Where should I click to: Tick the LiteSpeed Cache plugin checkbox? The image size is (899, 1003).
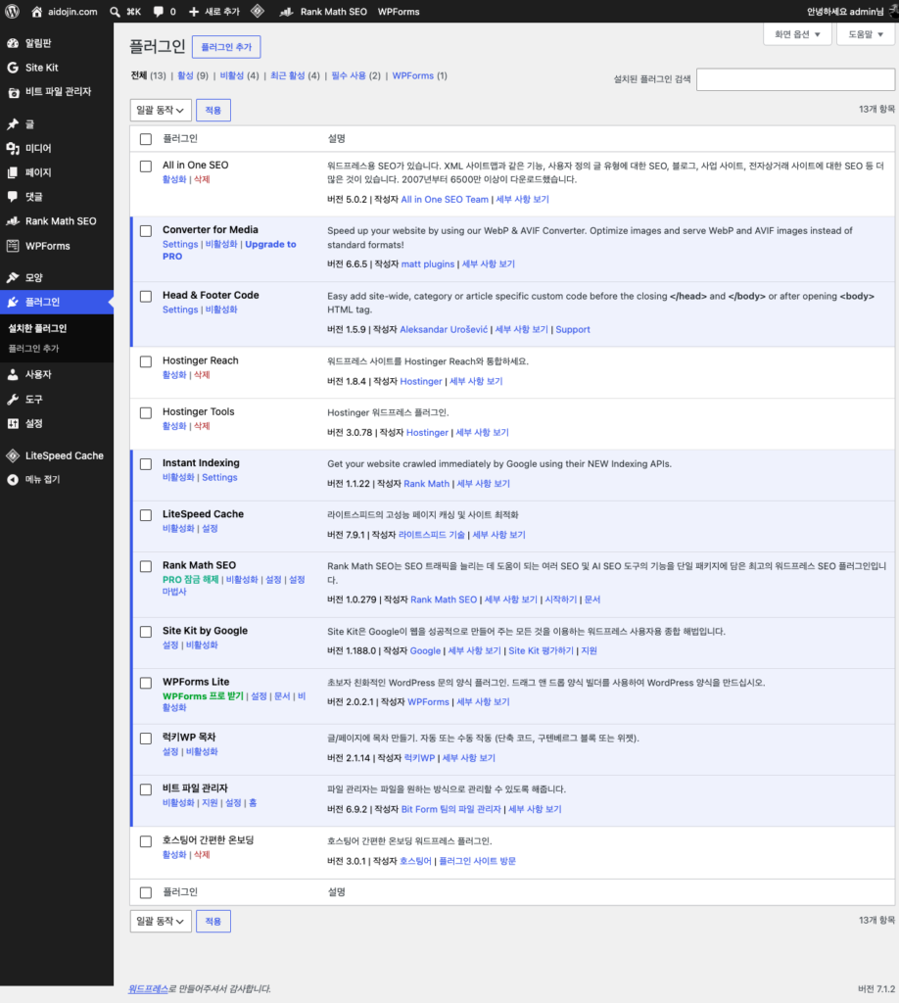pyautogui.click(x=146, y=515)
